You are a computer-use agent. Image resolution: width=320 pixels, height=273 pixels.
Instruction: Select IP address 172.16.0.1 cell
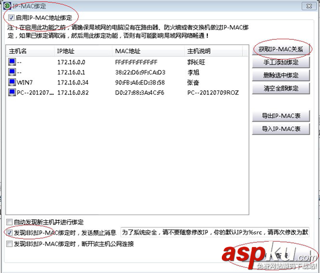click(x=71, y=72)
